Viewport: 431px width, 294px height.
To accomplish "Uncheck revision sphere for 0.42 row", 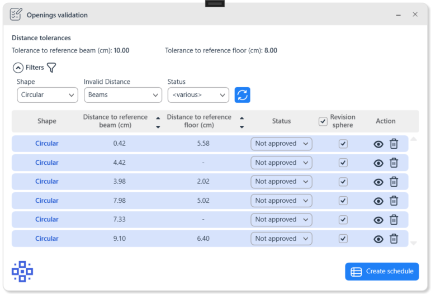I will [x=343, y=144].
